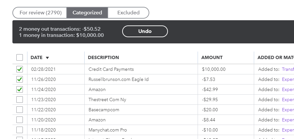Click the Thestreet Com Ny description cell

(x=107, y=100)
